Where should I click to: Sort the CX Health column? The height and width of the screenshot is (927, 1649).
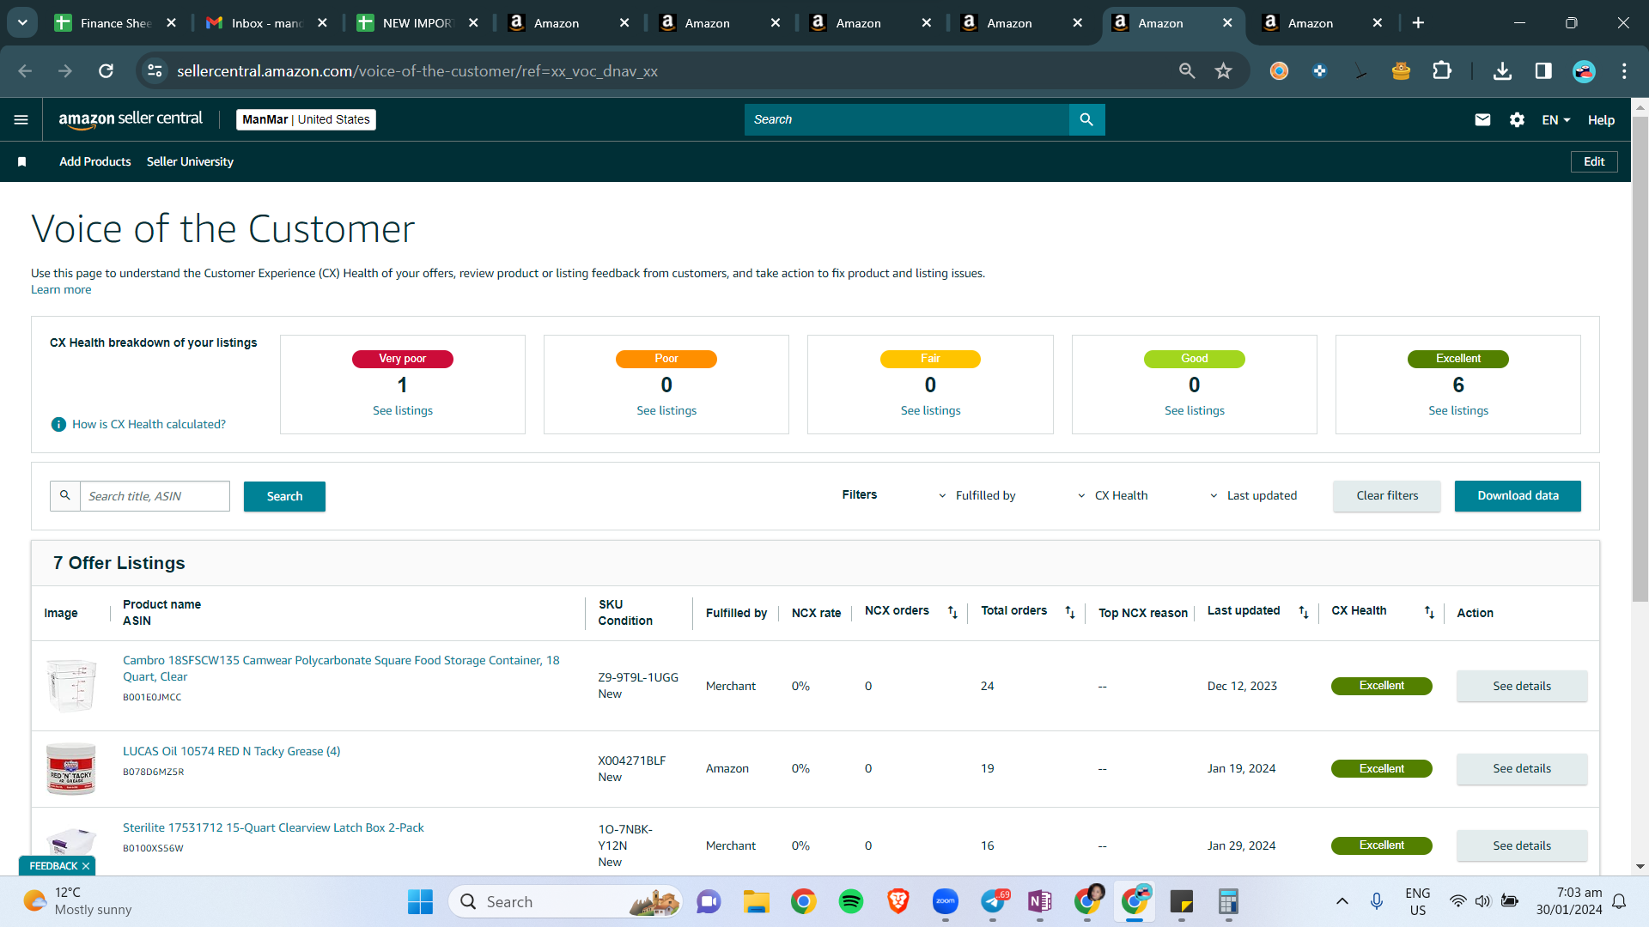(1429, 612)
